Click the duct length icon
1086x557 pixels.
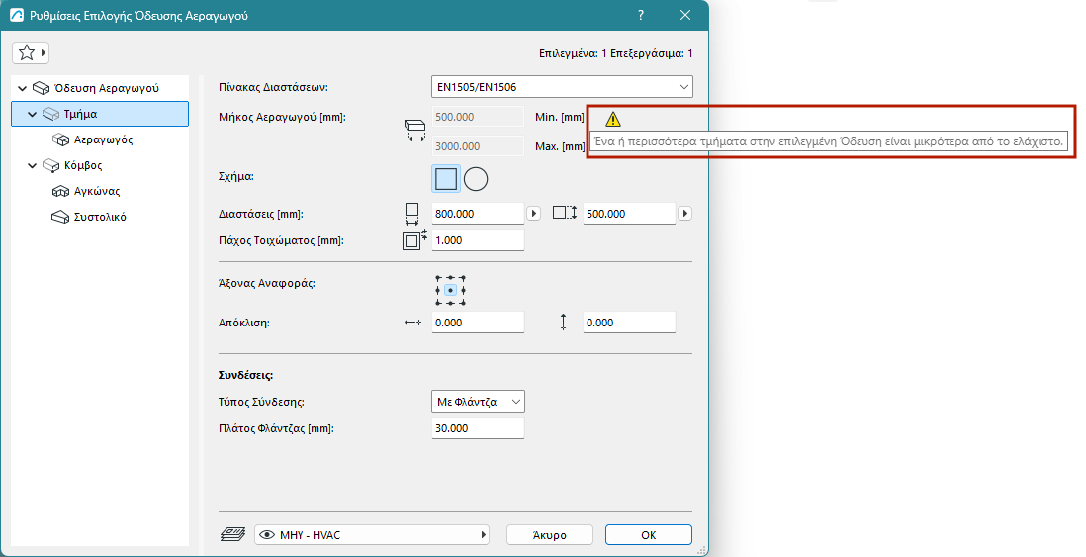click(414, 131)
